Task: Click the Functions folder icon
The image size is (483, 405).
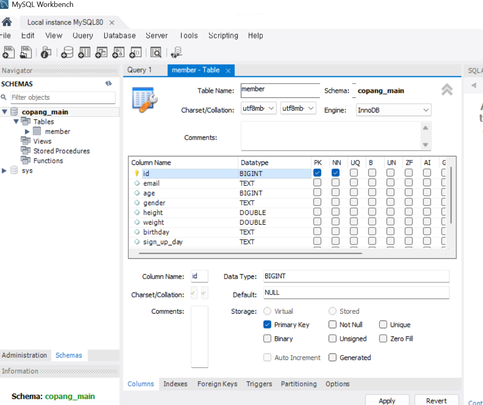Action: (x=26, y=160)
